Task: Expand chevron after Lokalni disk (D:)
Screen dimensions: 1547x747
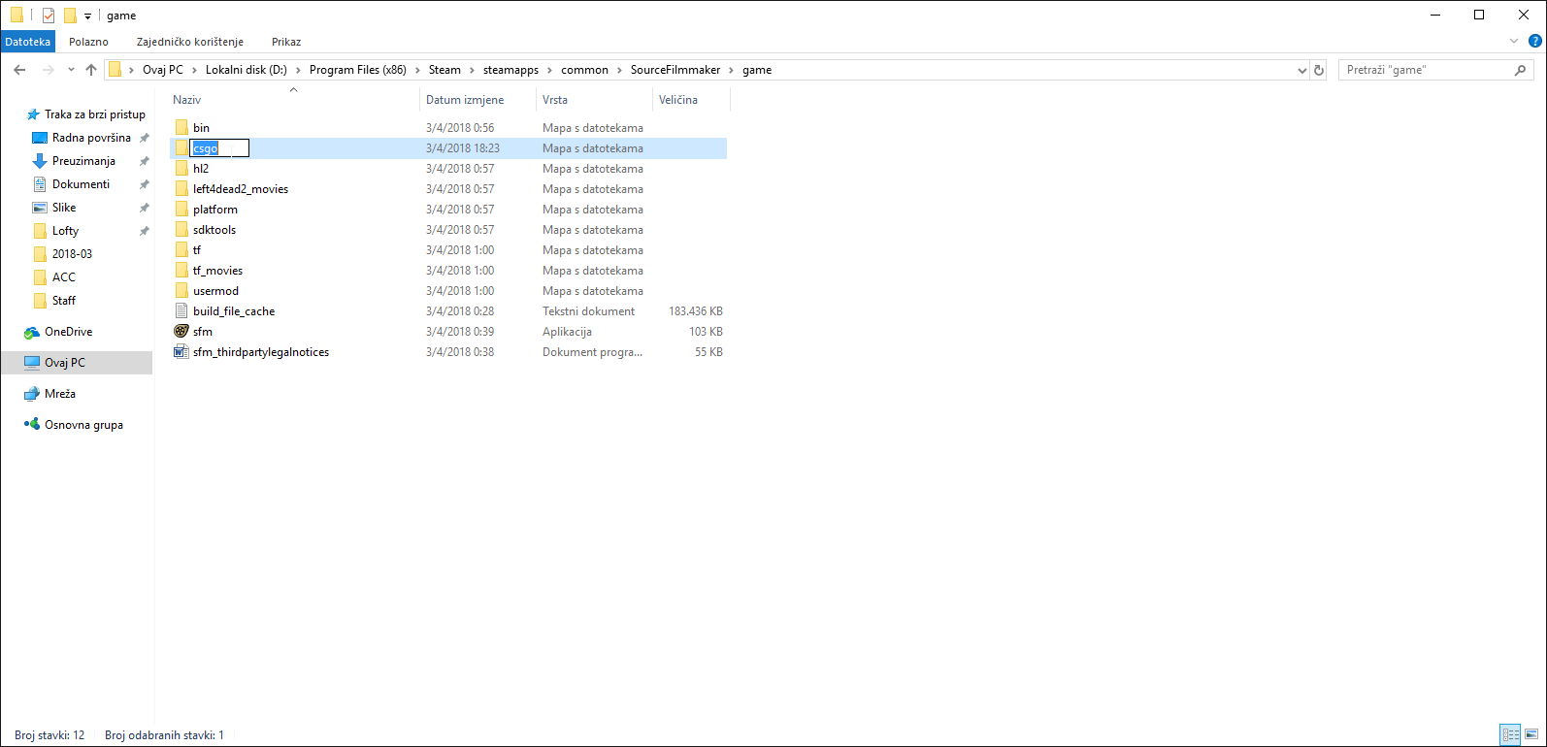Action: pos(299,70)
